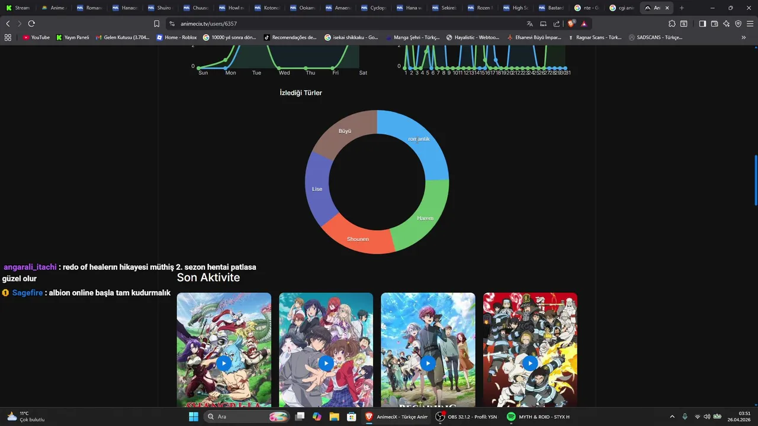Play the third Son Aktivite anime with the blue sky poster
This screenshot has width=758, height=426.
pos(428,363)
